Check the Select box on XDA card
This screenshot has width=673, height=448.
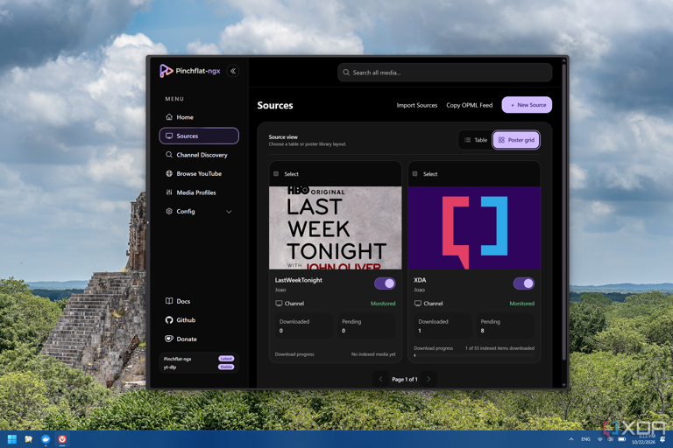click(x=414, y=173)
